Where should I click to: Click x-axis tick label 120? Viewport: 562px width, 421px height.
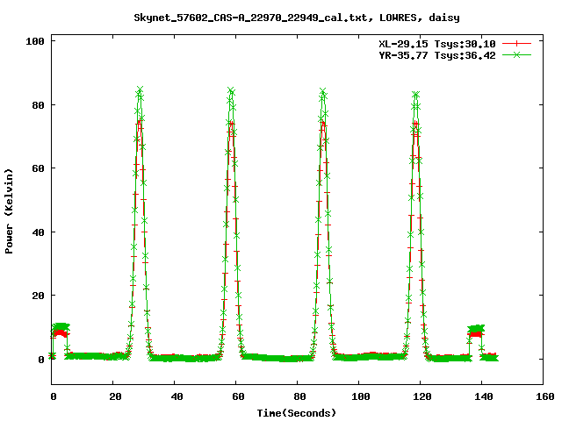[422, 396]
